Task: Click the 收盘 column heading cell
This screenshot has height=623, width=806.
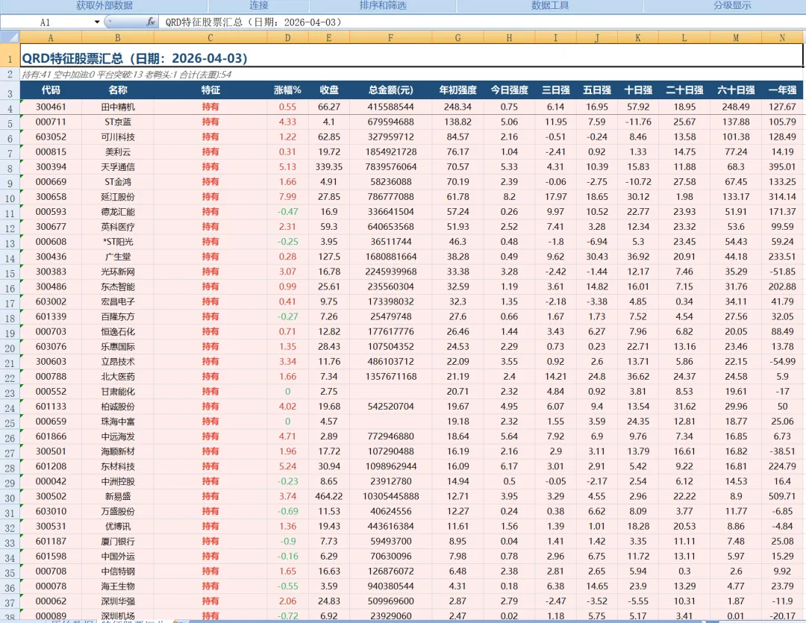Action: tap(329, 90)
